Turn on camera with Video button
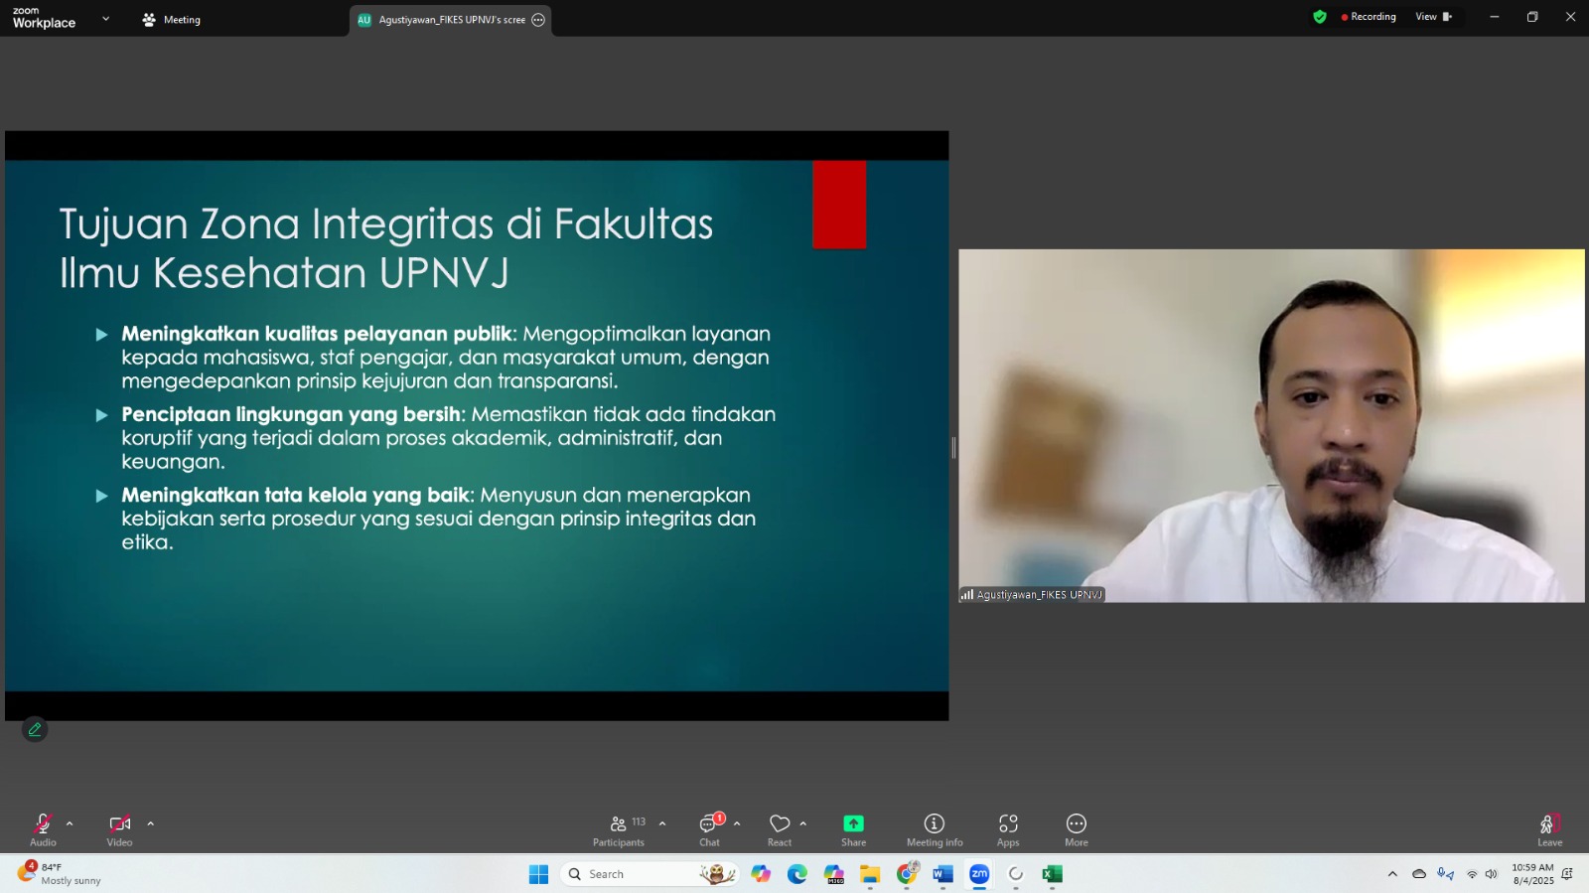Image resolution: width=1589 pixels, height=893 pixels. click(119, 829)
